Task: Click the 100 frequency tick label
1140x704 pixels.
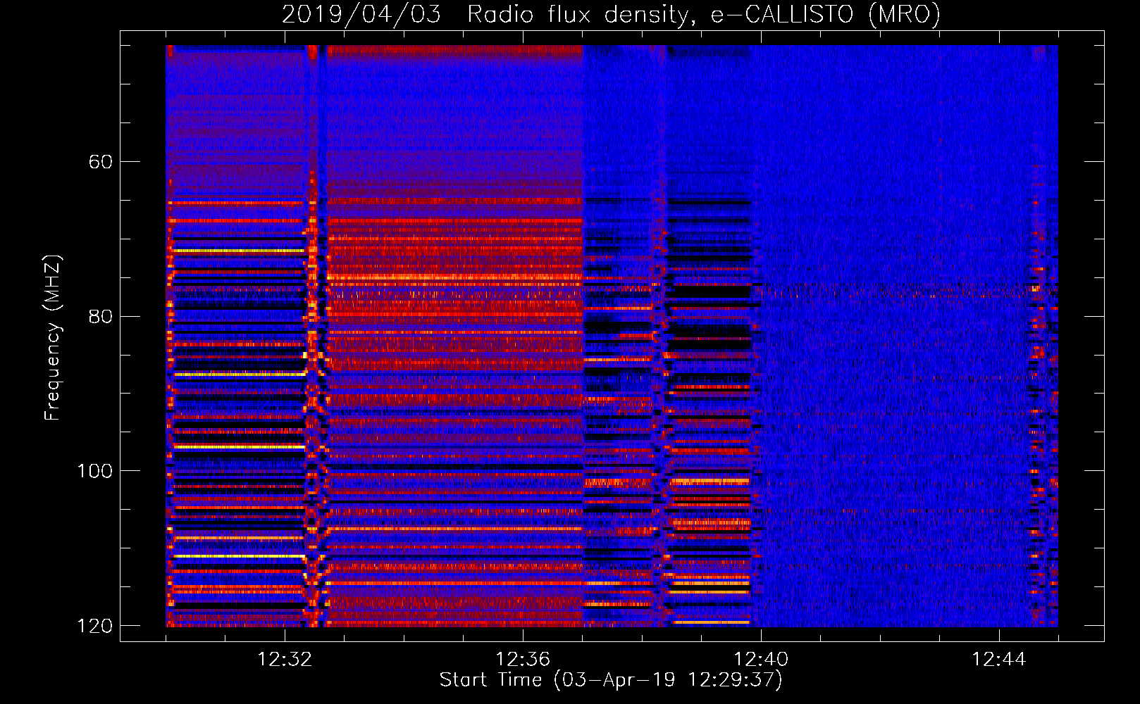Action: tap(94, 471)
